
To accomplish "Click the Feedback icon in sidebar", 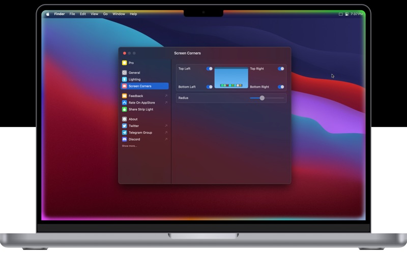I will [124, 96].
